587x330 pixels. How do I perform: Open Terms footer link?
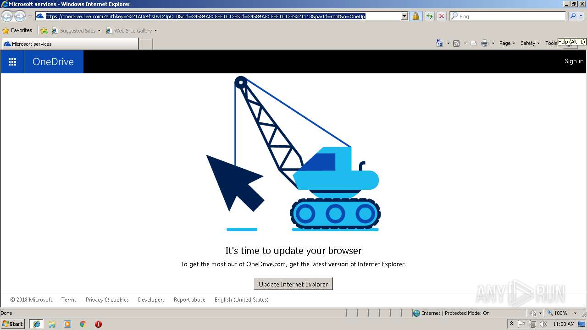point(69,300)
